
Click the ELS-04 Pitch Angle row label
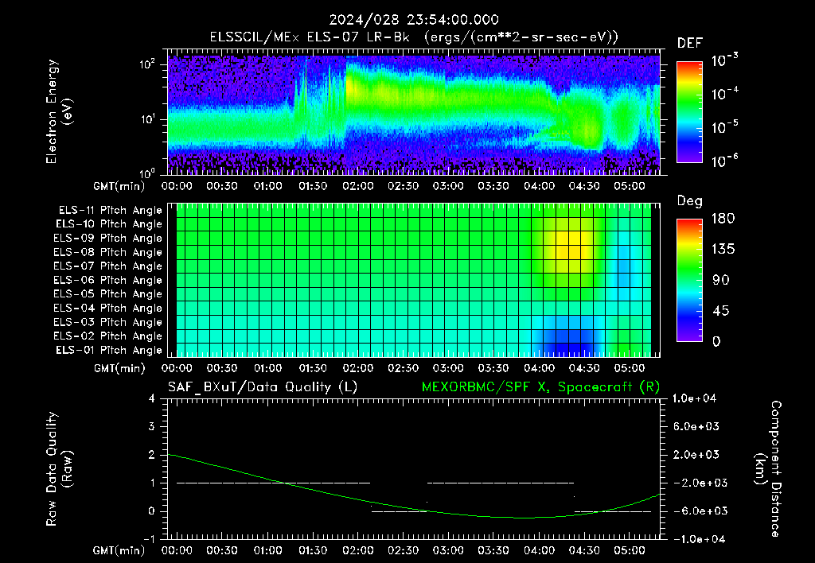pos(108,308)
